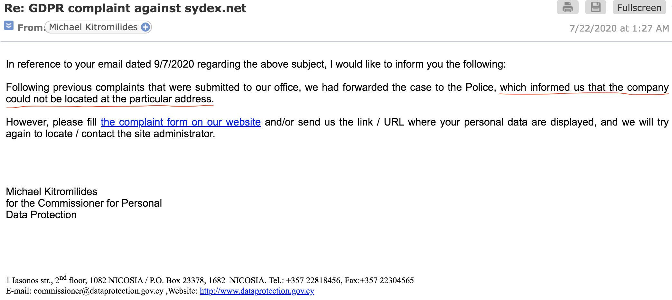Click the printer icon to print email
Image resolution: width=672 pixels, height=300 pixels.
(567, 7)
